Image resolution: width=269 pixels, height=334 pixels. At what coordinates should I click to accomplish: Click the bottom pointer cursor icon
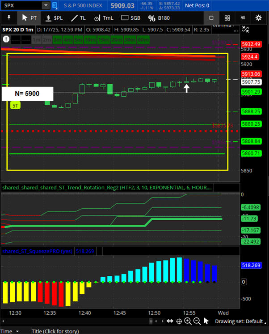pyautogui.click(x=206, y=321)
